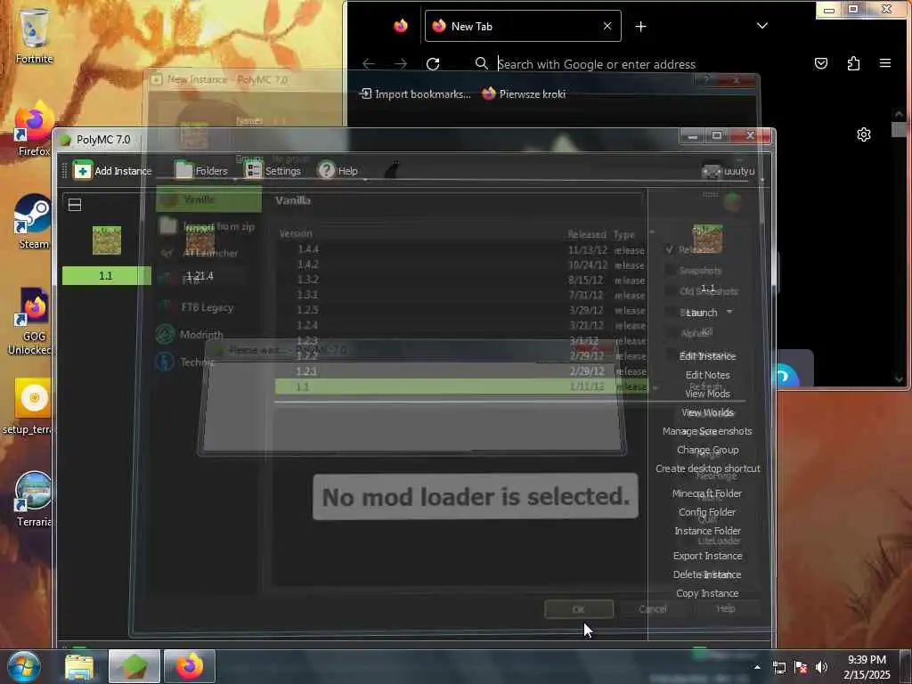
Task: Click the cat icon in the PolyMC toolbar
Action: coord(393,170)
